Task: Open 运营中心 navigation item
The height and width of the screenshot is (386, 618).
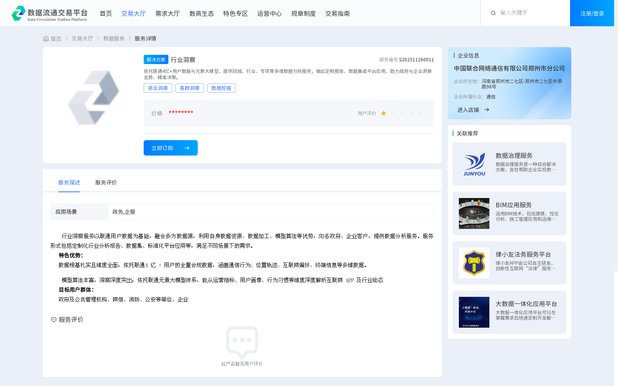Action: click(x=270, y=14)
